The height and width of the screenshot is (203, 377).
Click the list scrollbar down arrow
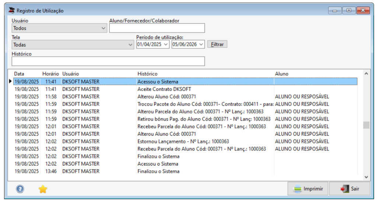(366, 177)
